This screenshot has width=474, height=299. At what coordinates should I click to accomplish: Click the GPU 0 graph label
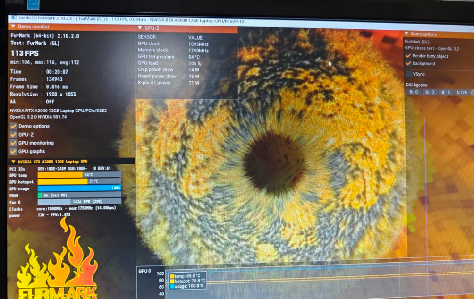click(144, 271)
